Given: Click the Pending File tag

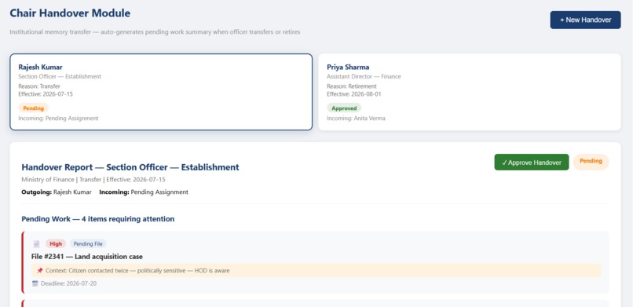Looking at the screenshot, I should tap(88, 243).
